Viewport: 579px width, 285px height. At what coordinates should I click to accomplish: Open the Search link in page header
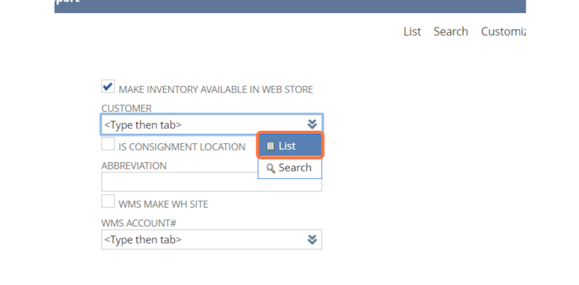tap(451, 32)
